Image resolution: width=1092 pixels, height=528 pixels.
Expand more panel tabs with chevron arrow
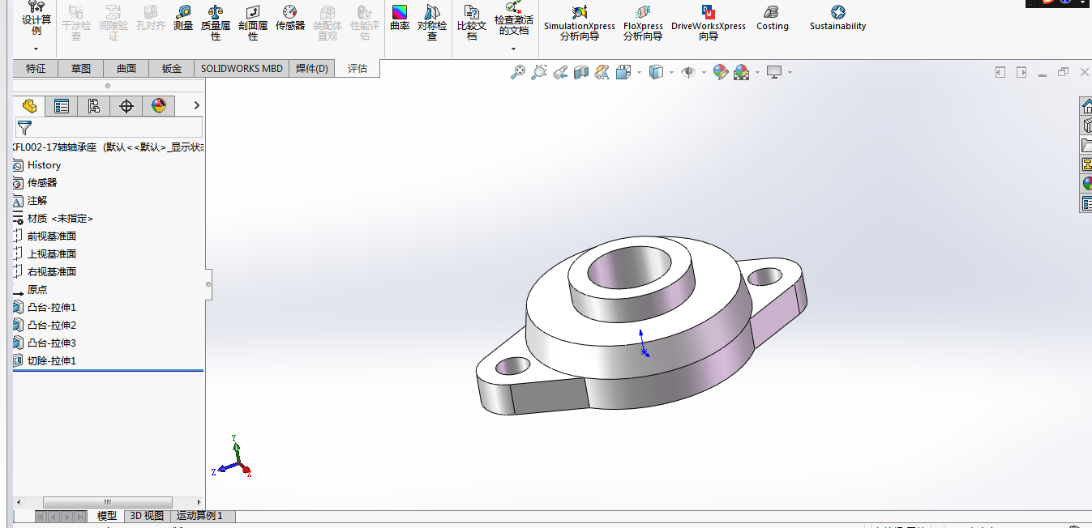(x=196, y=106)
